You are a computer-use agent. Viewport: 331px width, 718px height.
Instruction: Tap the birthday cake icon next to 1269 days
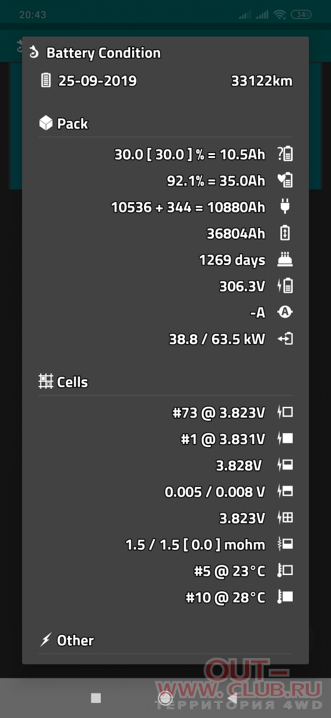click(285, 260)
